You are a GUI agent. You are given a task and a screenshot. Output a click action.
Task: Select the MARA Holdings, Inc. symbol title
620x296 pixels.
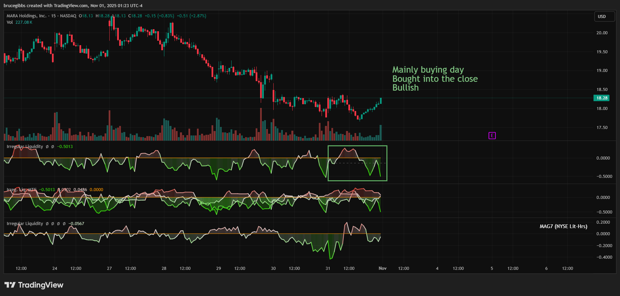point(26,16)
